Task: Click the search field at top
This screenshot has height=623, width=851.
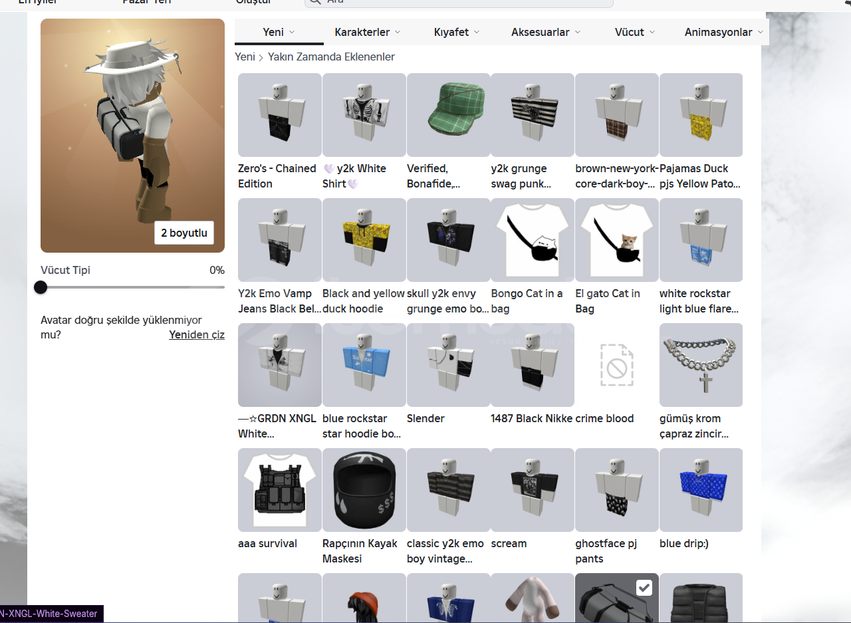Action: pos(459,2)
